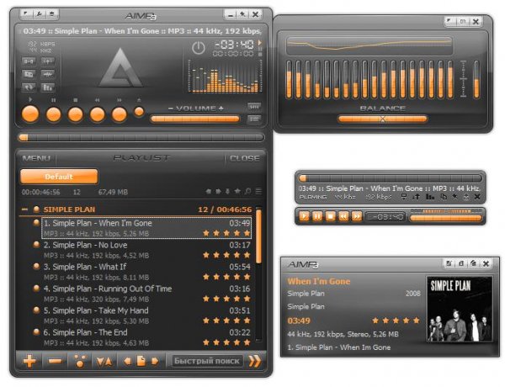Toggle the equalizer panel button beside Volume
Image resolution: width=505 pixels, height=387 pixels.
click(x=254, y=107)
